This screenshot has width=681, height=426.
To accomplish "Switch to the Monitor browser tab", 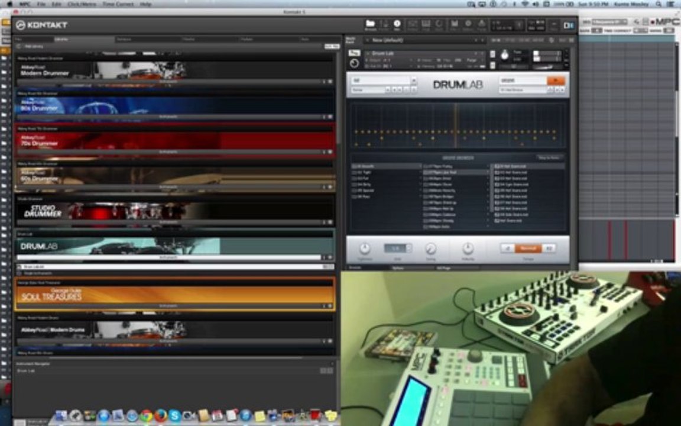I will click(189, 39).
